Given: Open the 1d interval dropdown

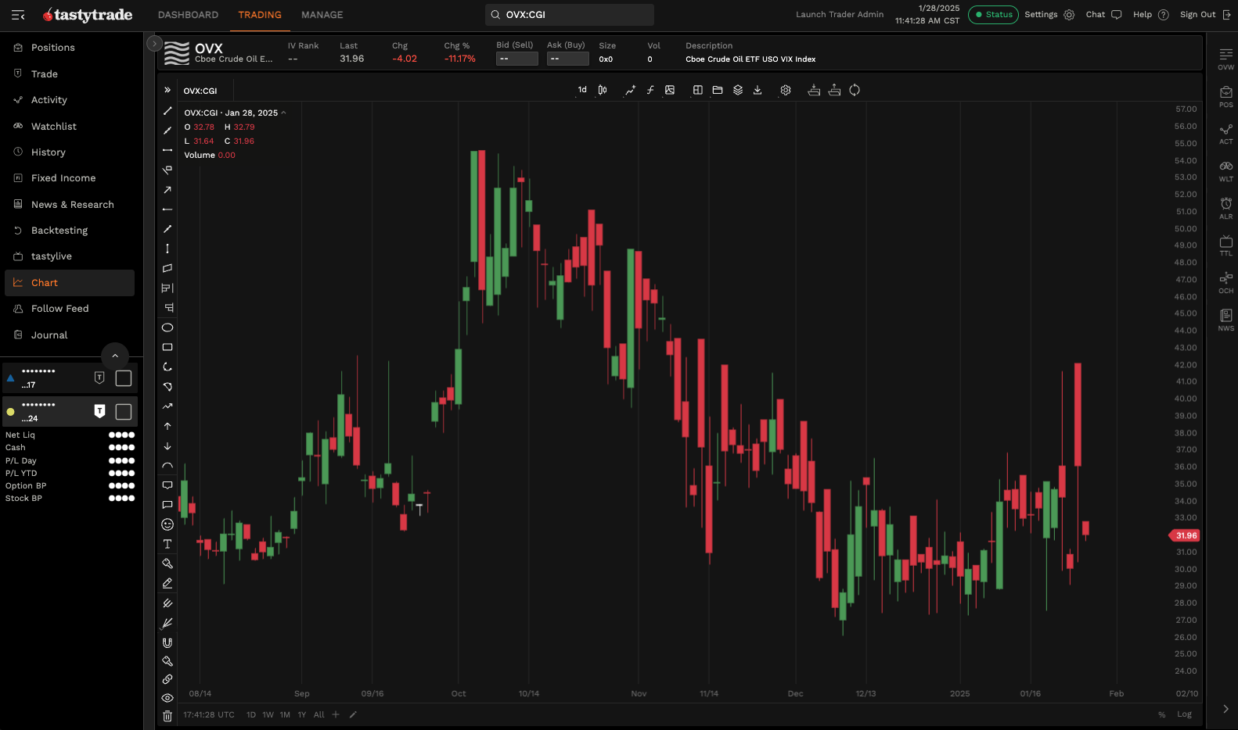Looking at the screenshot, I should (x=582, y=90).
